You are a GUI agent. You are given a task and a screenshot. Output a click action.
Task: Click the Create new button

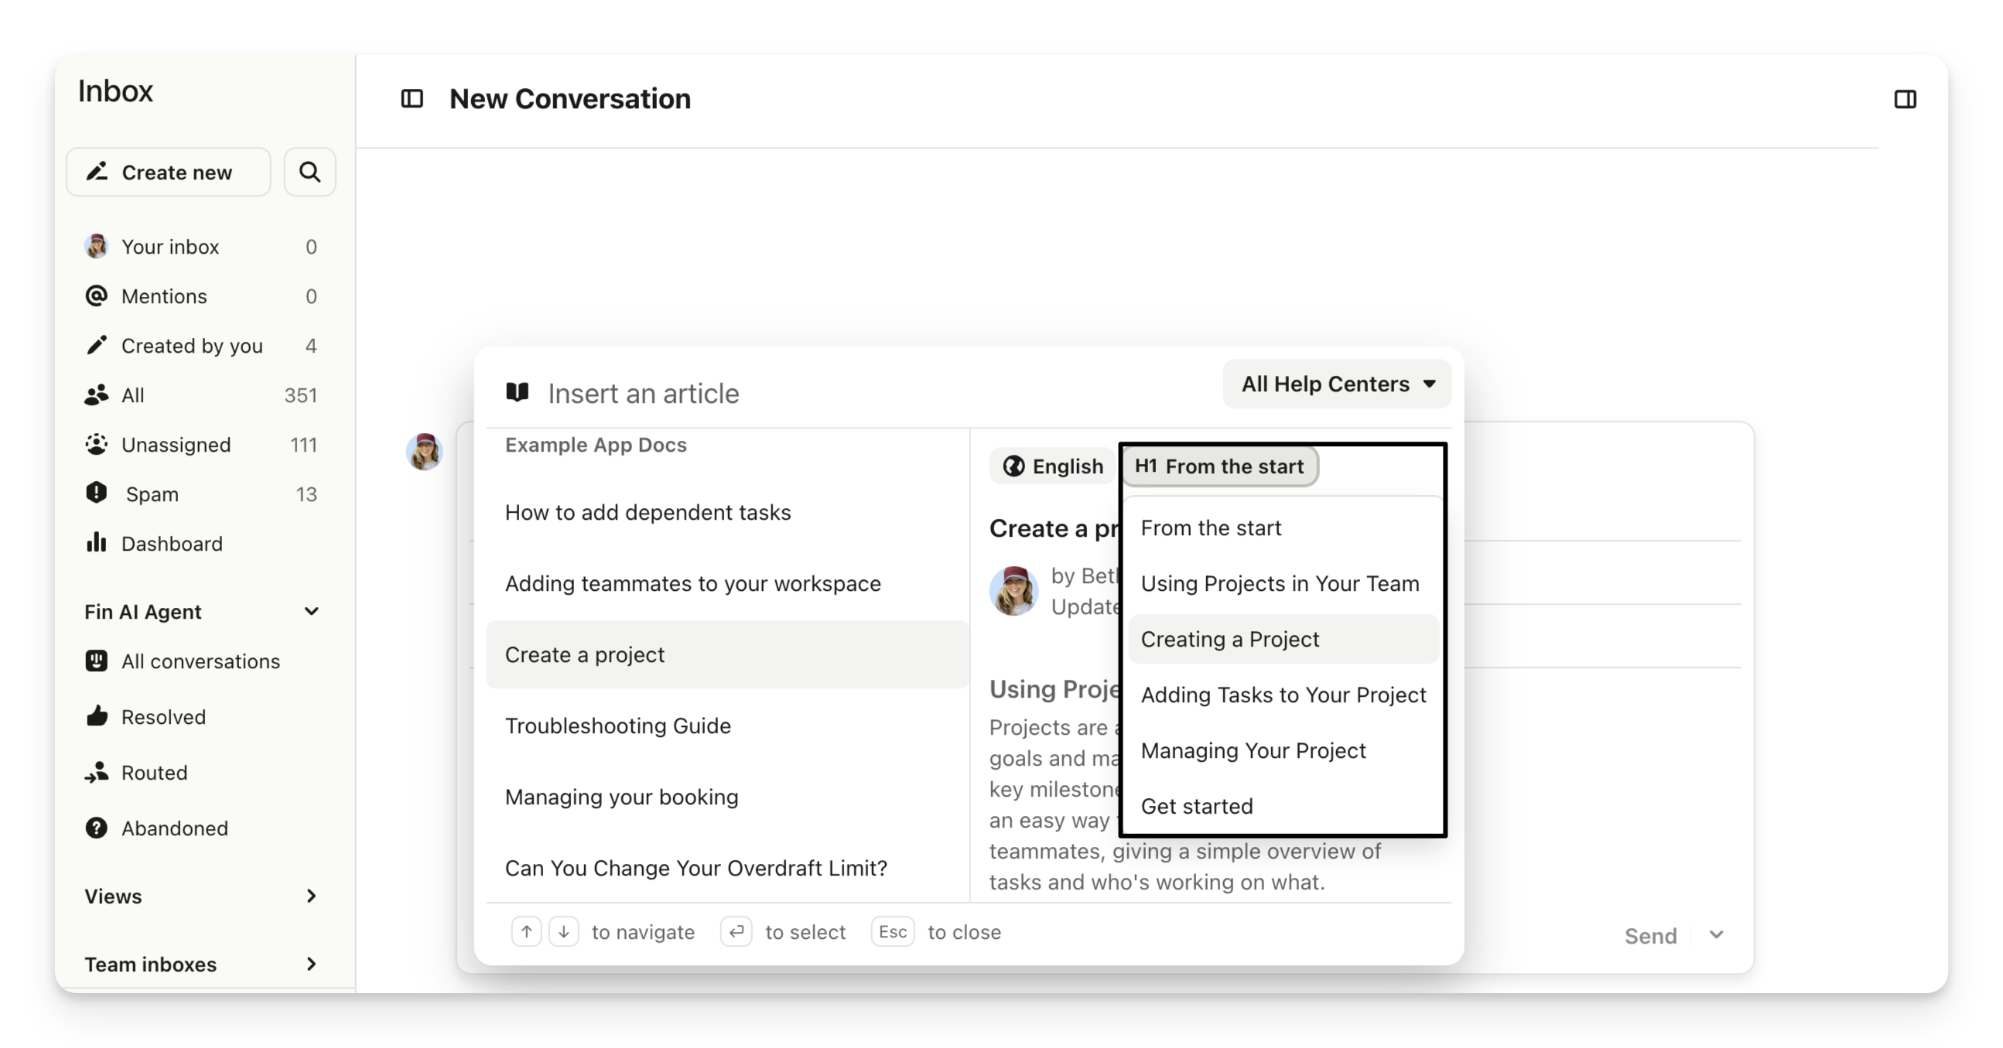[169, 172]
